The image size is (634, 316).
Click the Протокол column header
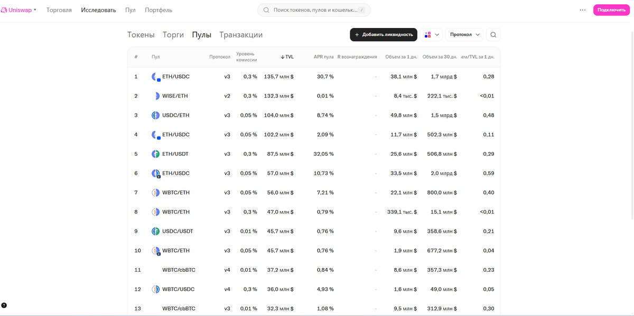[220, 56]
